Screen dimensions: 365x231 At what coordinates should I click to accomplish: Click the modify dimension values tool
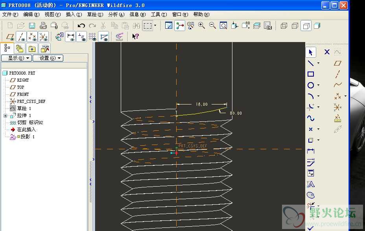pos(311,162)
